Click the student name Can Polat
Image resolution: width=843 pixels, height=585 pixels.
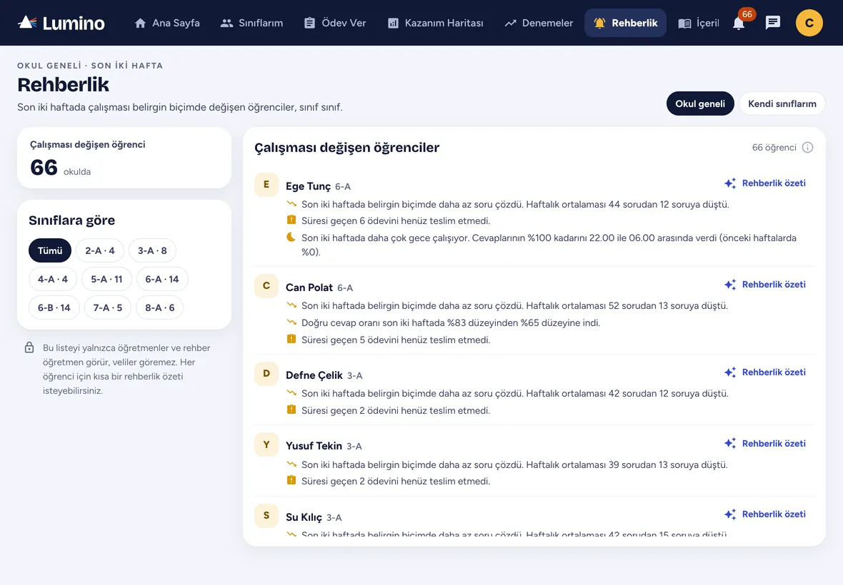[x=309, y=288]
